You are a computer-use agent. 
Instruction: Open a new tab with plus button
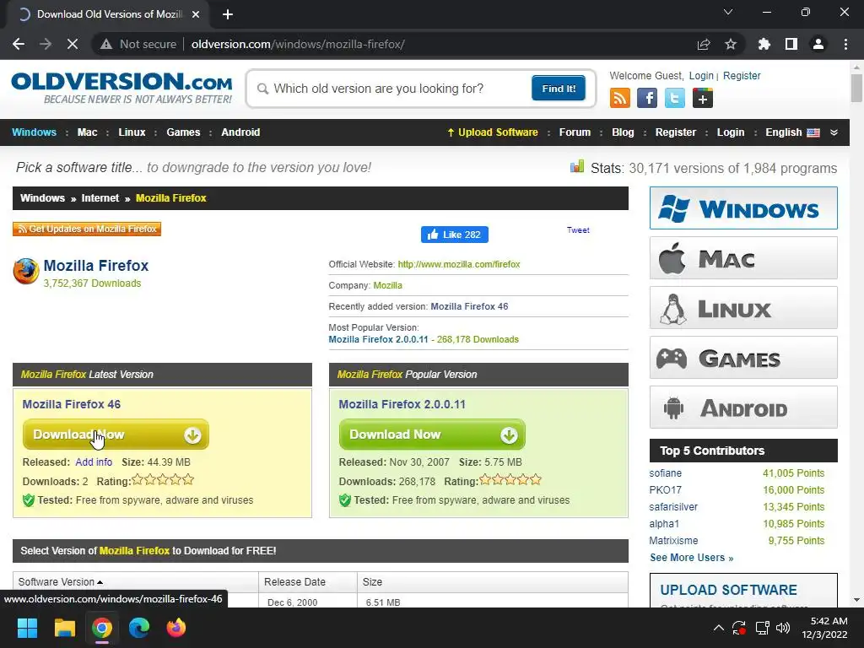[x=228, y=14]
